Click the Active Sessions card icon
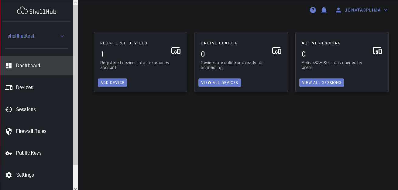Screen dimensions: 398x190 click(377, 50)
